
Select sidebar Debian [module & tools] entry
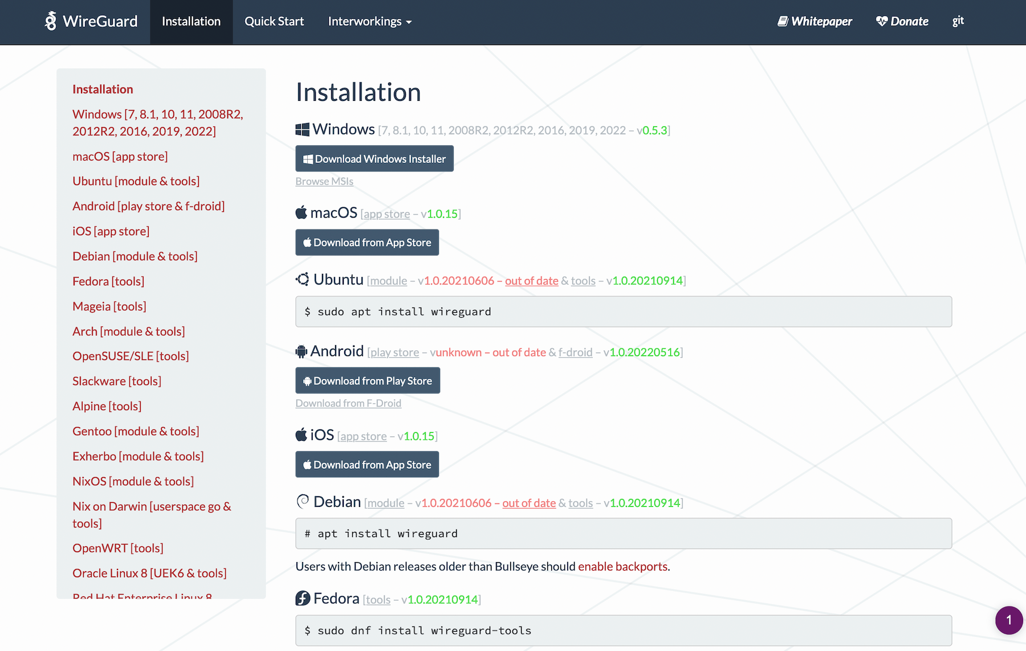(135, 256)
